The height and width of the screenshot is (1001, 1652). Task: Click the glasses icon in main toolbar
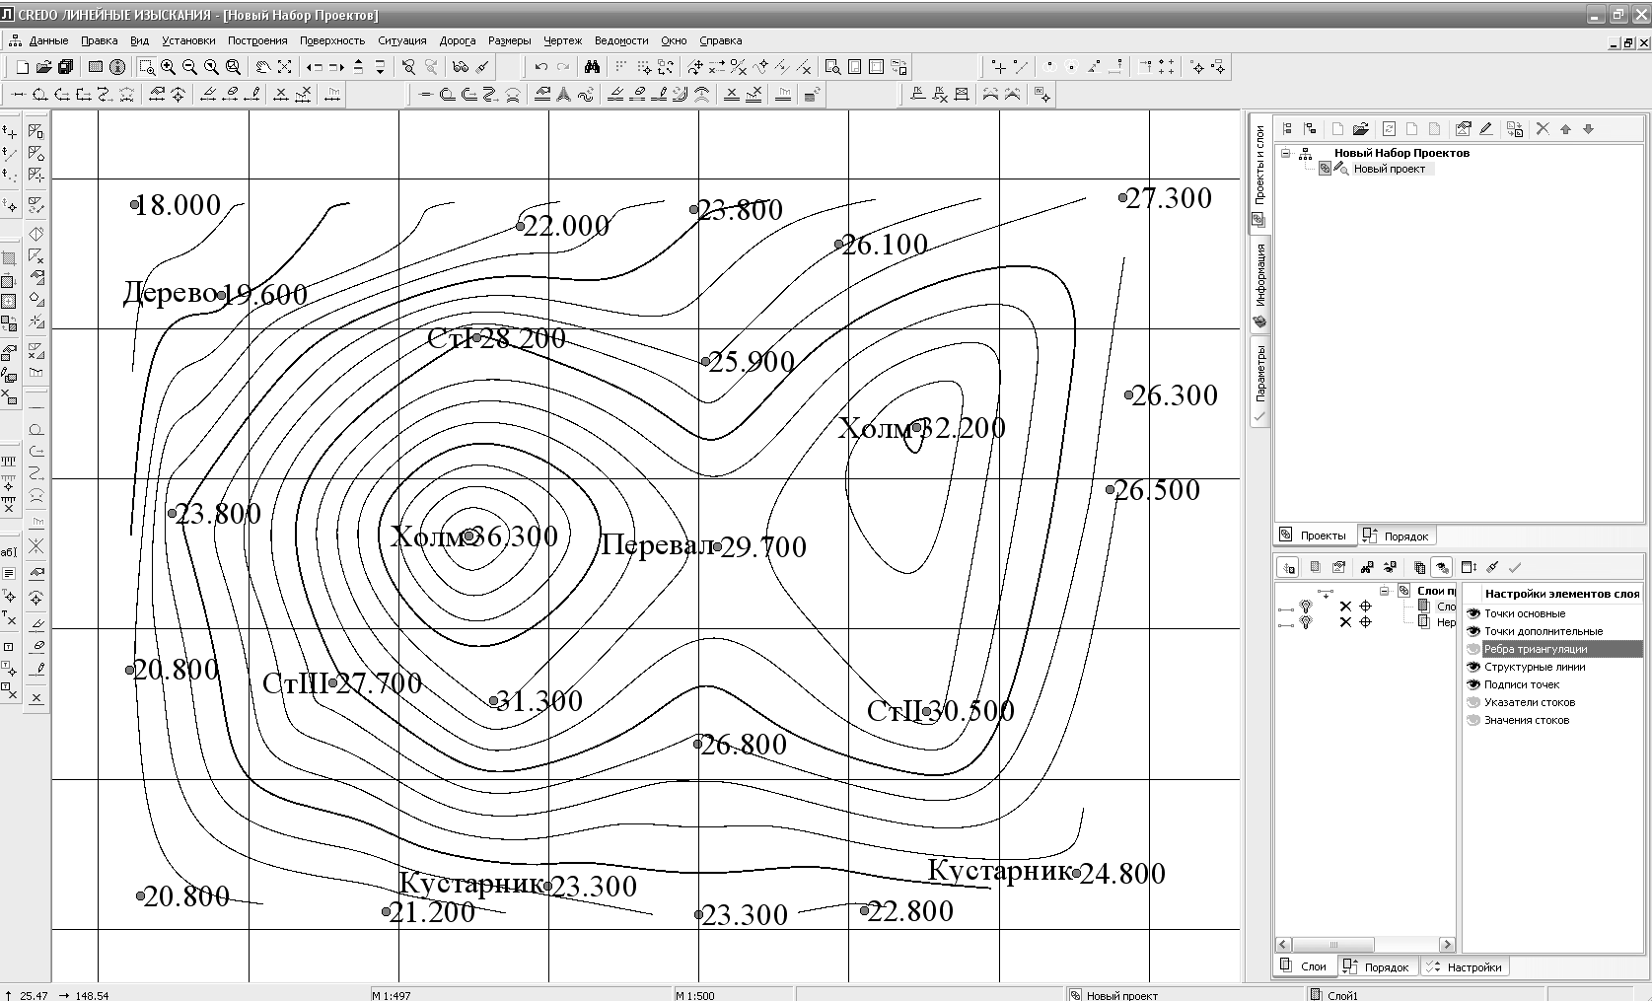(461, 67)
